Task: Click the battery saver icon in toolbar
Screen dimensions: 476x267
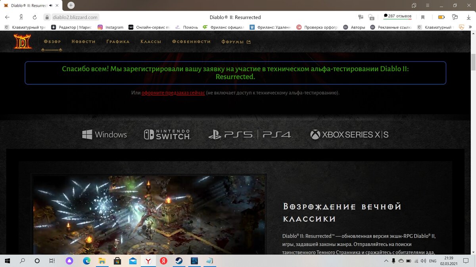Action: click(441, 17)
